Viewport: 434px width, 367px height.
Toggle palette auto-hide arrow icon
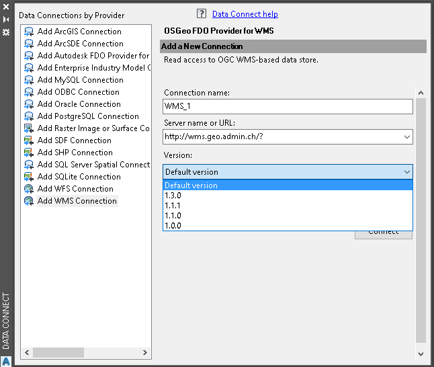(x=6, y=19)
